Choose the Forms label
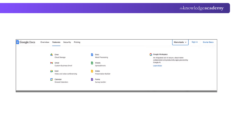 point(98,80)
